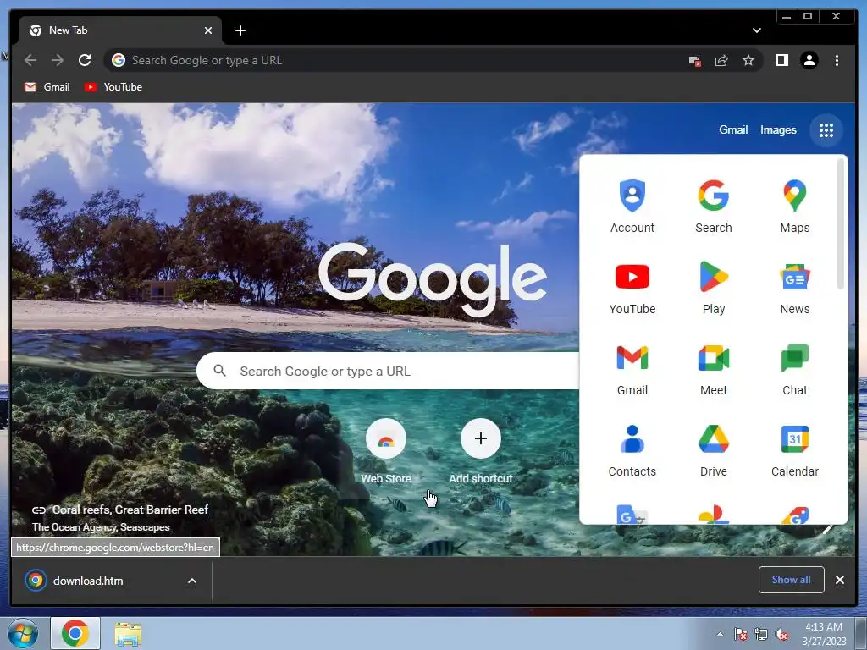Open Windows Start menu
This screenshot has width=867, height=650.
click(23, 633)
